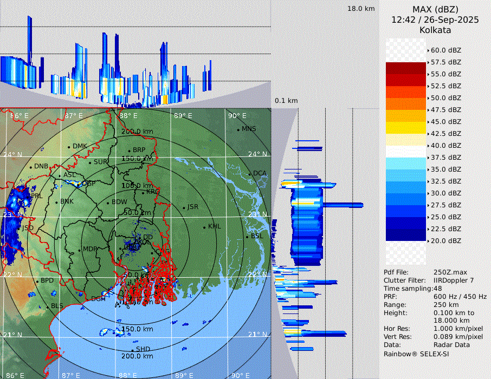Image resolution: width=491 pixels, height=379 pixels.
Task: Click the BDW station dot
Action: pos(108,202)
